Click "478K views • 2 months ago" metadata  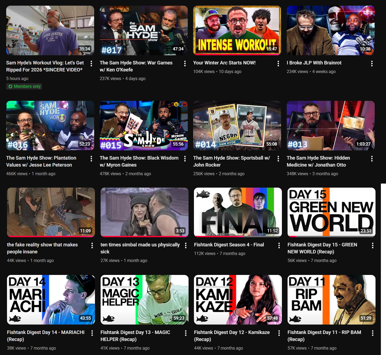pos(125,174)
